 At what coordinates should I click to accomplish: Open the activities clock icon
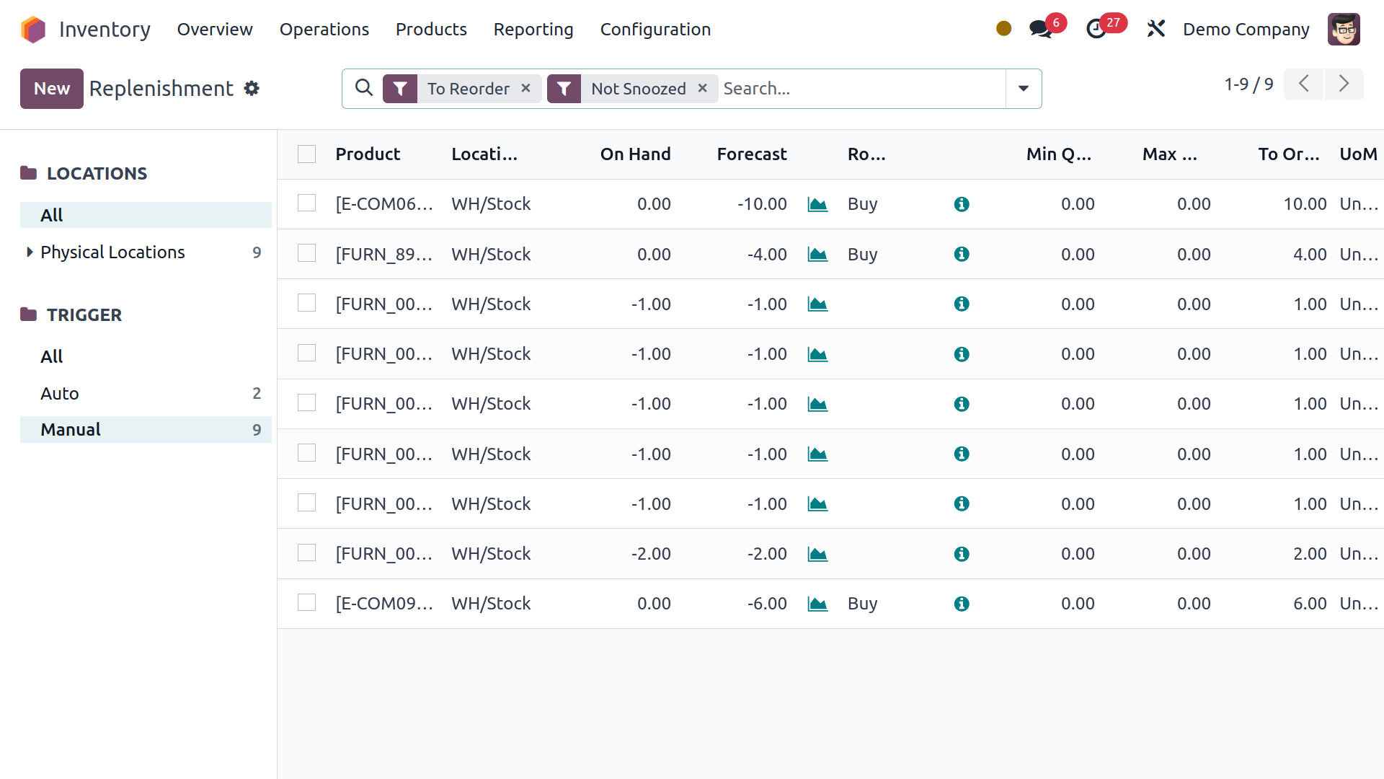1098,29
